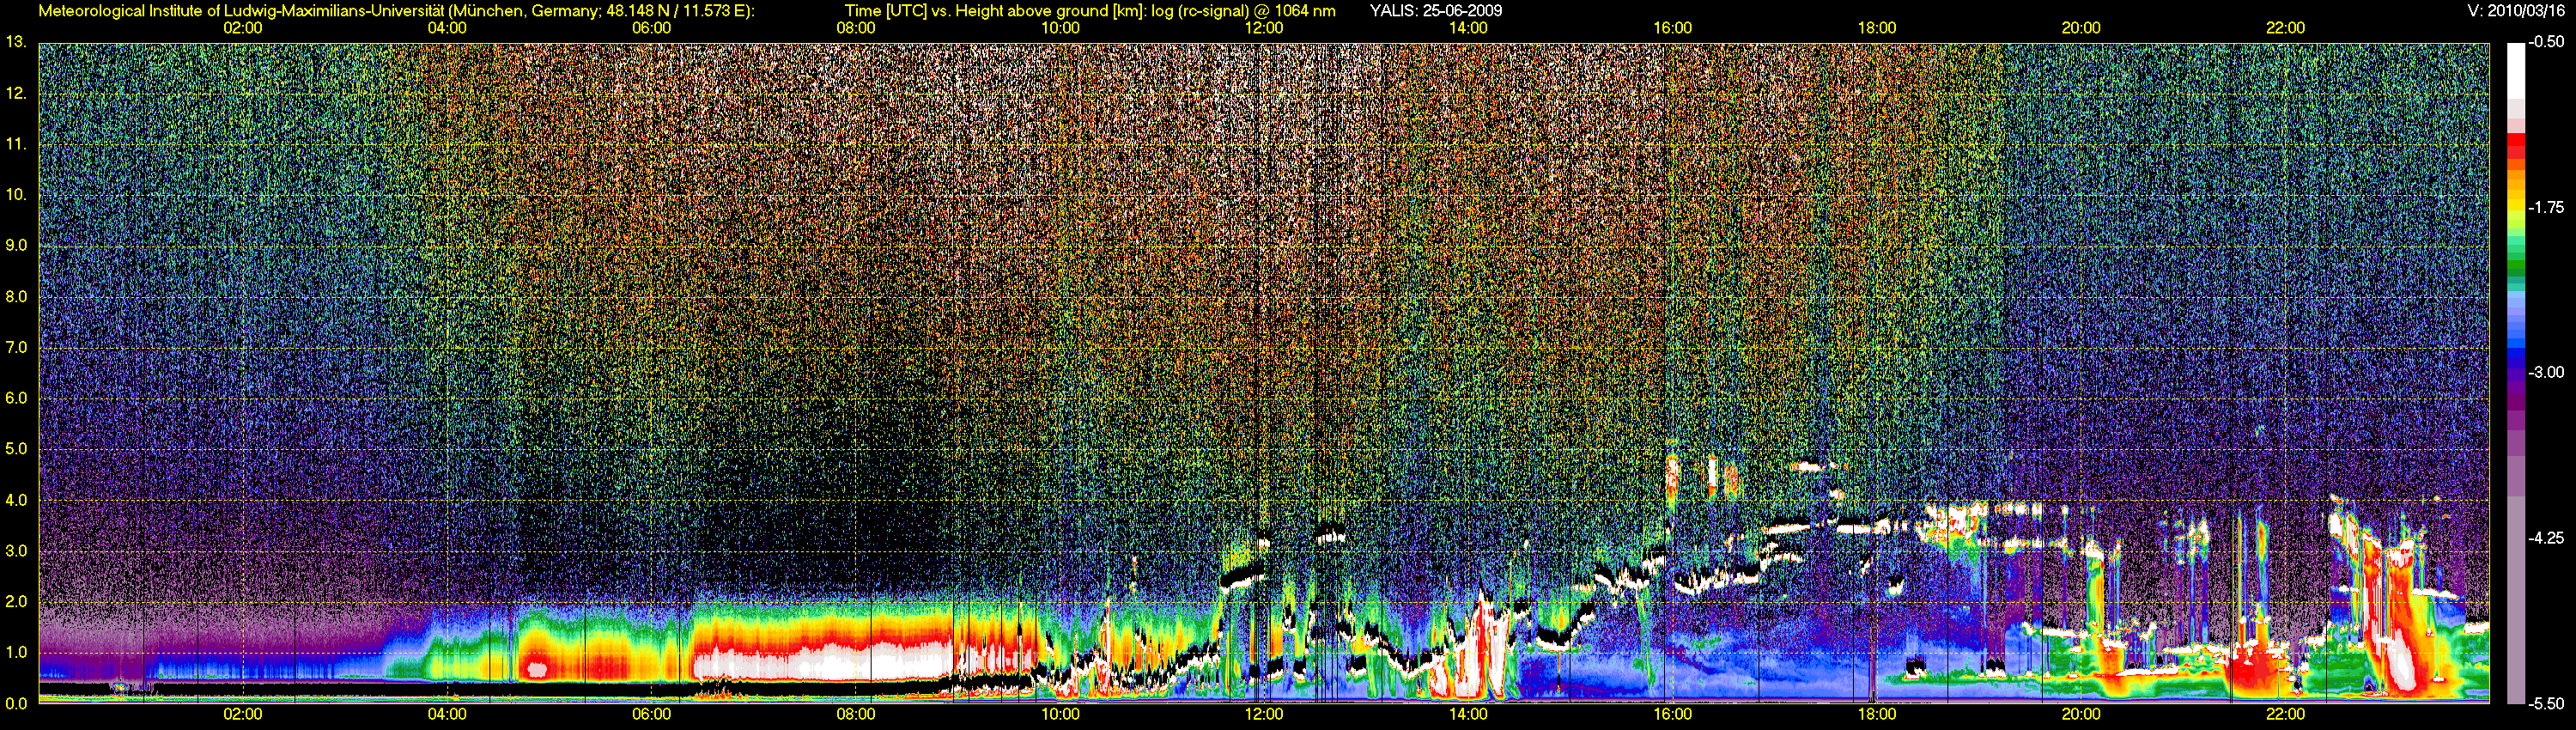Click the '5.0' height axis label
The height and width of the screenshot is (730, 2576).
(16, 449)
